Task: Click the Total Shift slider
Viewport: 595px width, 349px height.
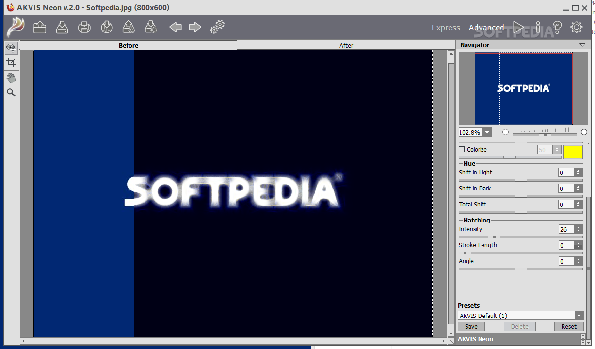Action: [521, 212]
